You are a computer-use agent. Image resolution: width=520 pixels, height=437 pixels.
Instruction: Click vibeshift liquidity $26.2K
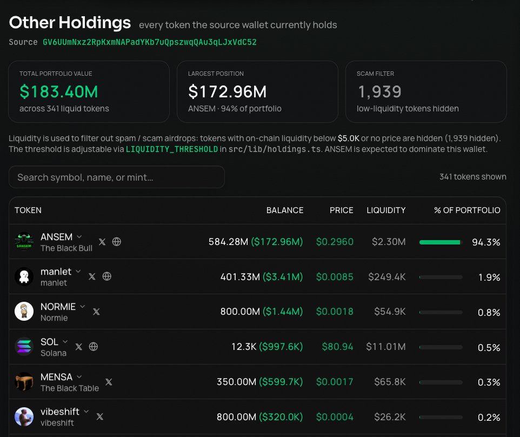point(390,417)
